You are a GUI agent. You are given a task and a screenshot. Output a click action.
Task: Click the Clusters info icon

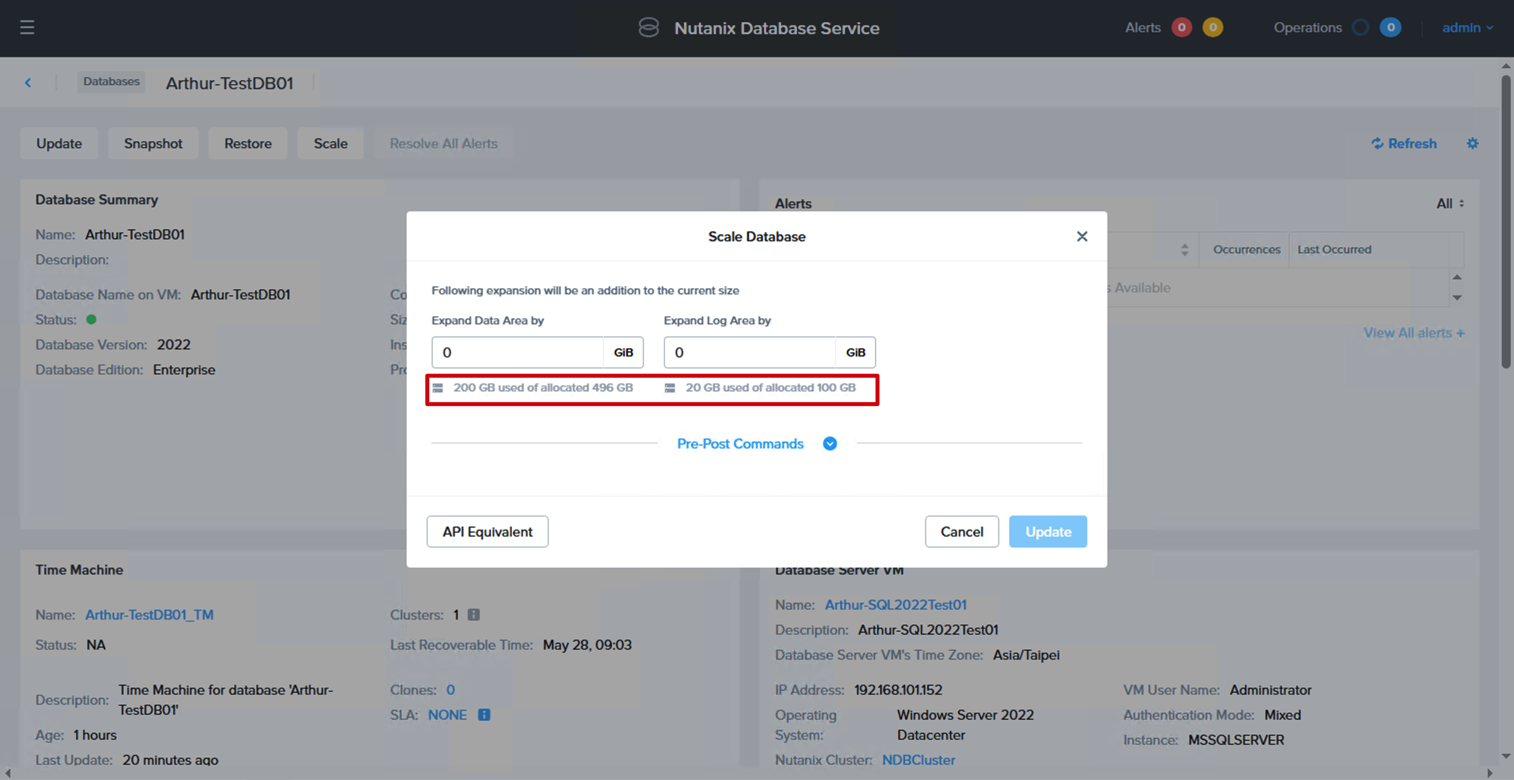(474, 615)
